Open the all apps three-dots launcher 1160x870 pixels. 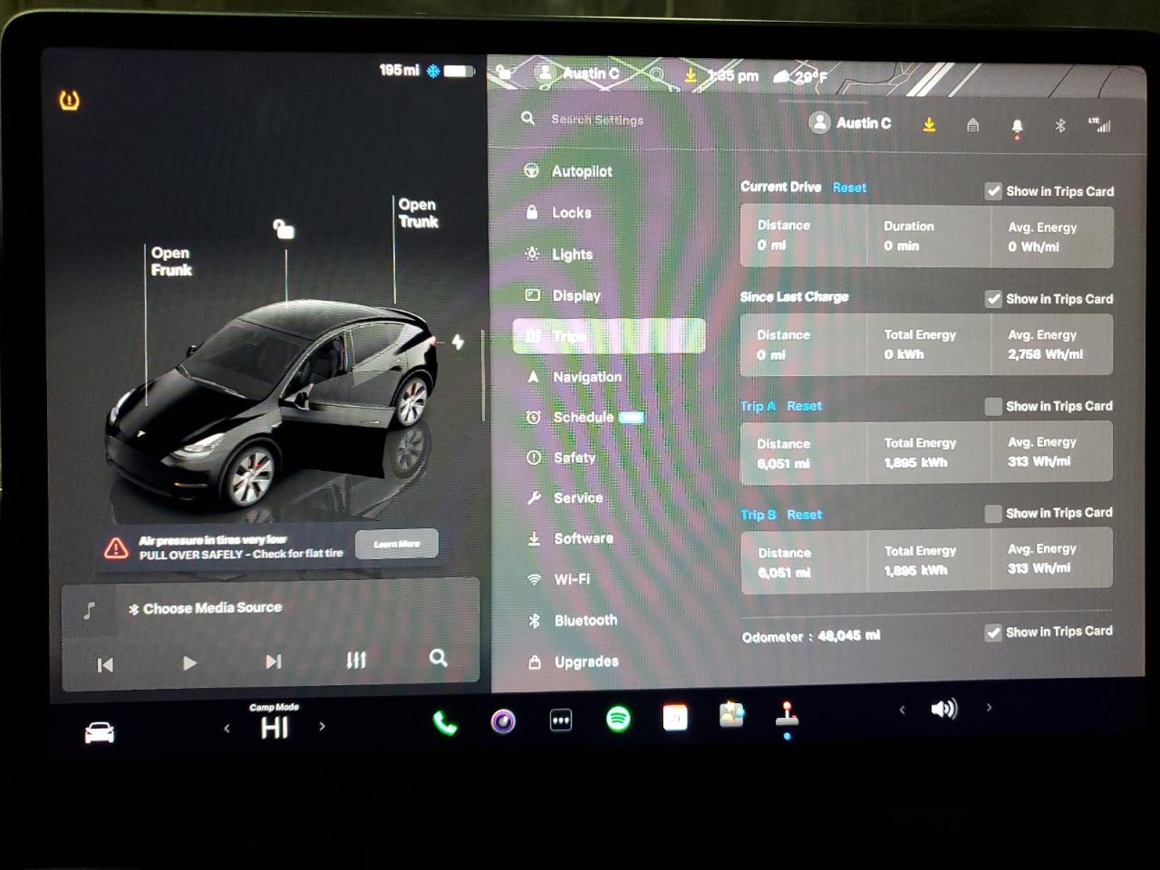tap(561, 721)
